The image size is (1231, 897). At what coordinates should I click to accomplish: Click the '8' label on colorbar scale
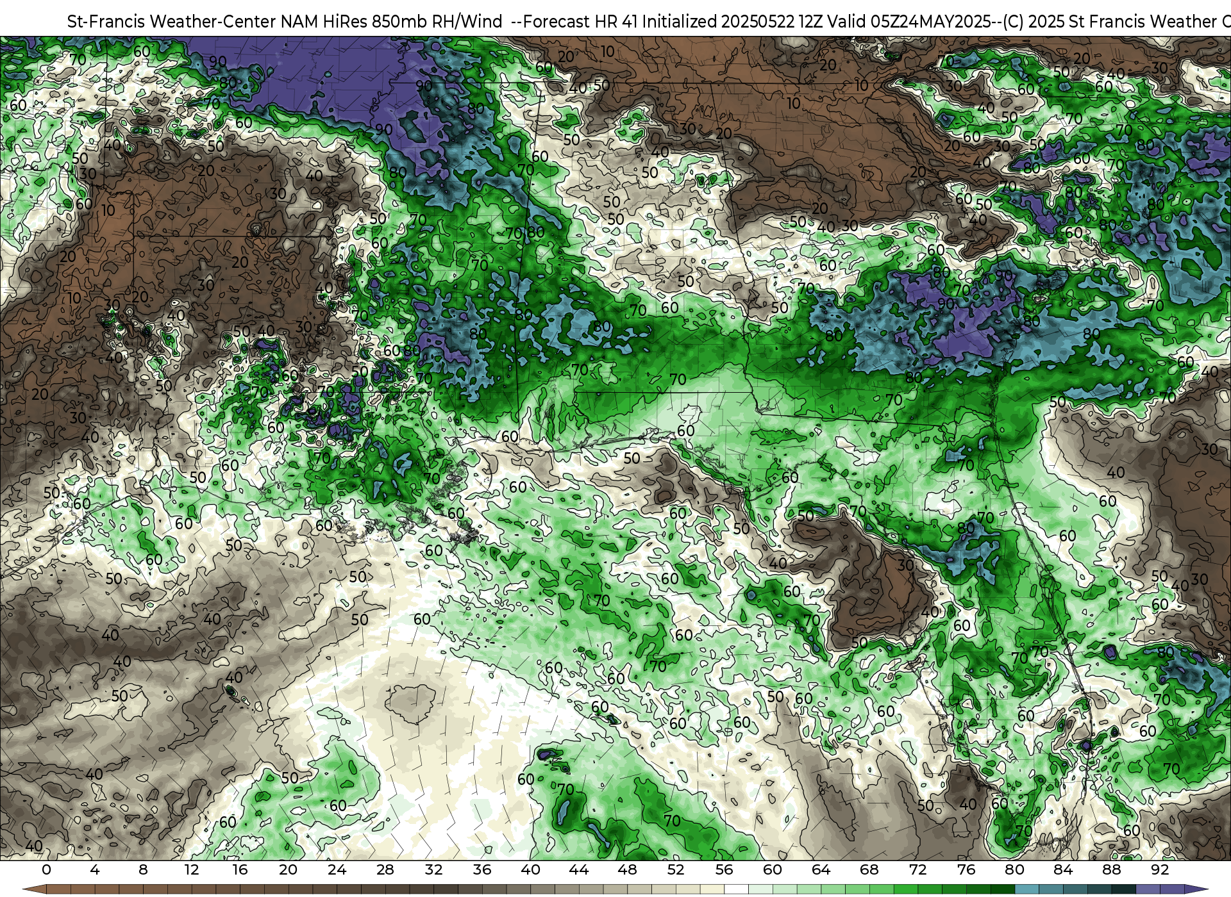pos(143,869)
